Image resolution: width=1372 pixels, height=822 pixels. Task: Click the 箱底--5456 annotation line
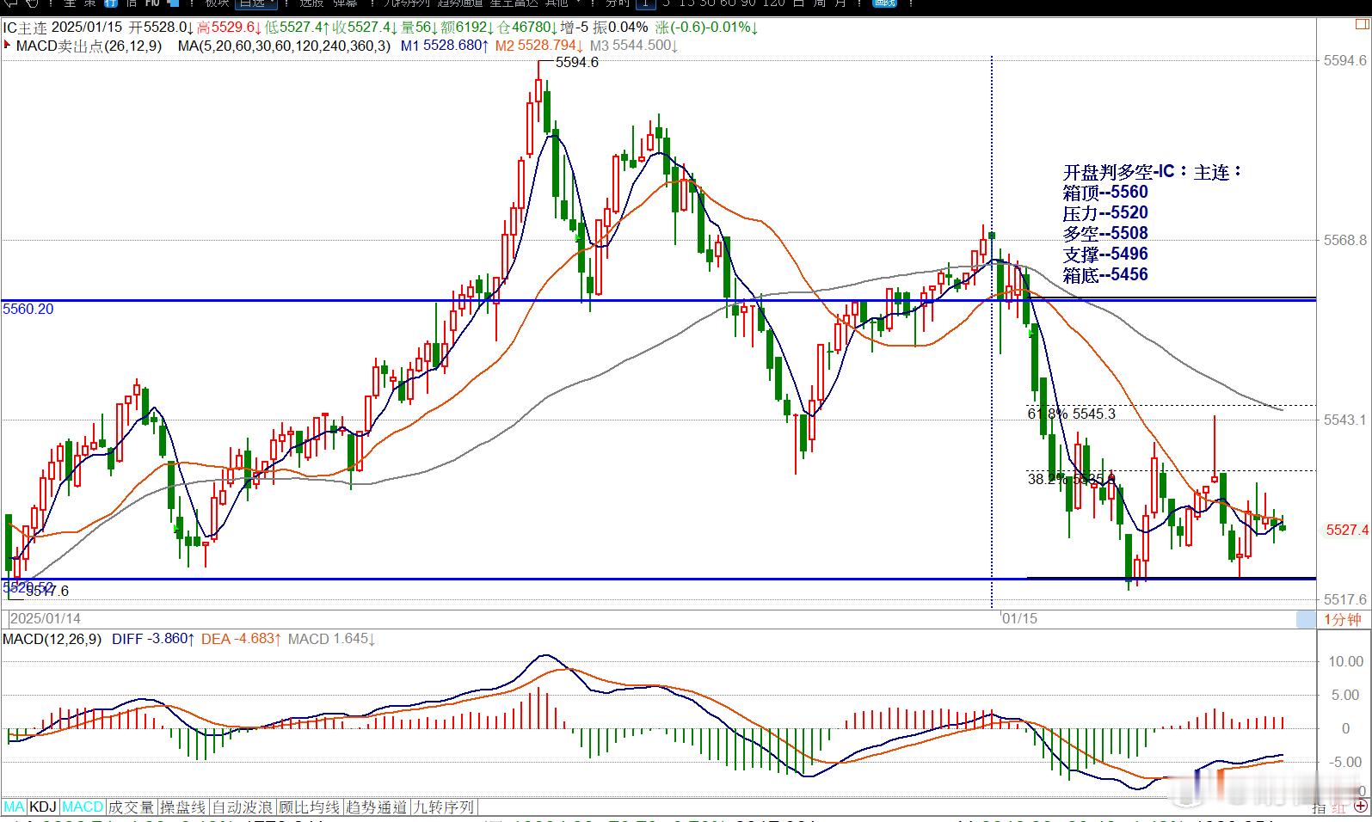coord(1105,275)
